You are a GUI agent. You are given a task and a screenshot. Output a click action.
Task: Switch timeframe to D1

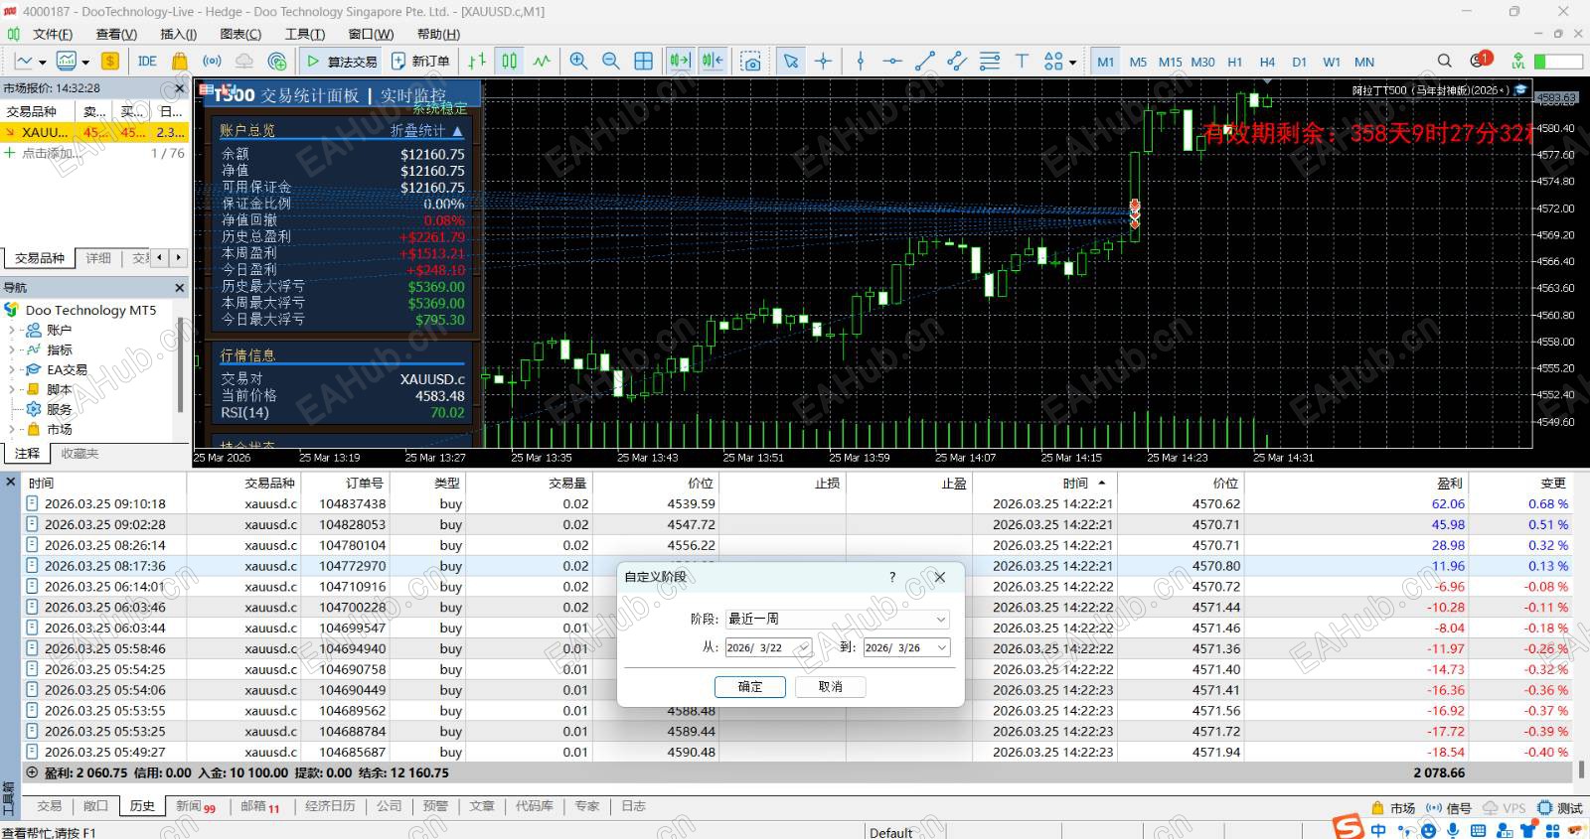pos(1299,62)
